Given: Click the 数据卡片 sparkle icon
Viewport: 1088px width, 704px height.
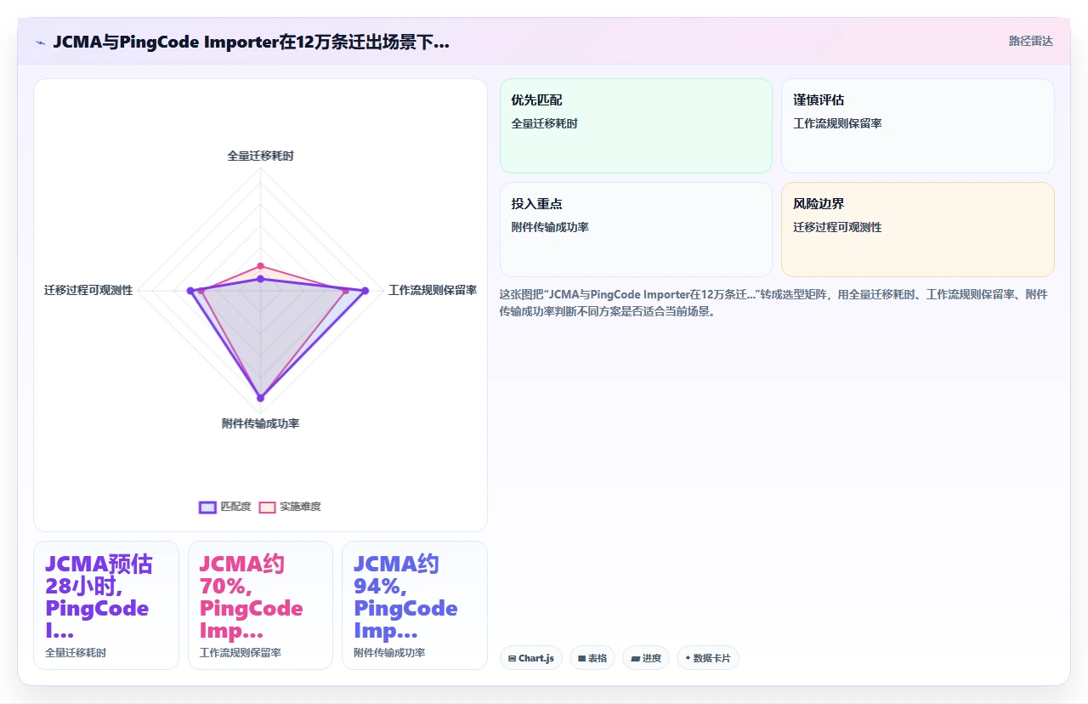Looking at the screenshot, I should tap(688, 658).
